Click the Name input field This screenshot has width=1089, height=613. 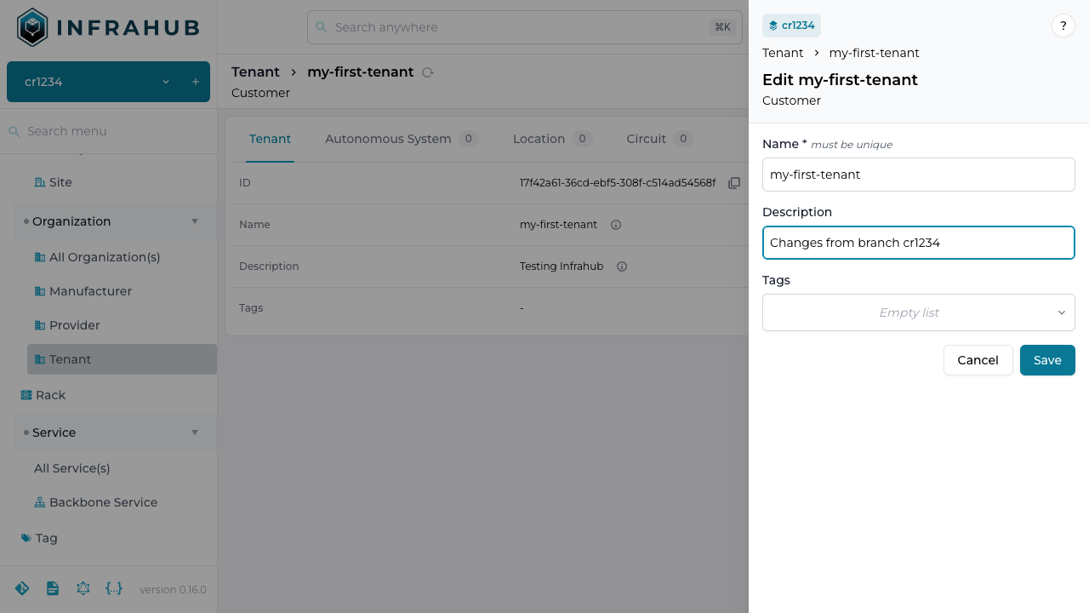(919, 175)
